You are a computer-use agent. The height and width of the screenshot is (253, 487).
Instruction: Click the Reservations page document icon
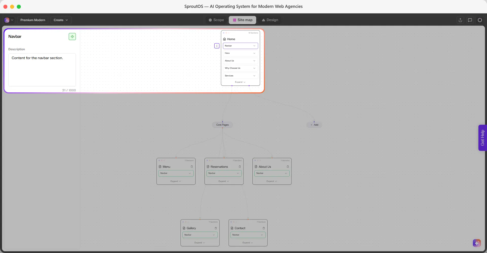(208, 167)
